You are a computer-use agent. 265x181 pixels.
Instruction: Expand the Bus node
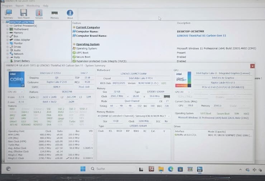[8, 36]
